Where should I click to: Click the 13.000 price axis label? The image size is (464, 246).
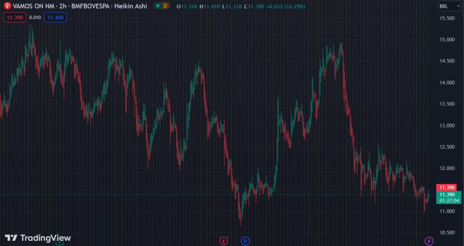pos(447,126)
